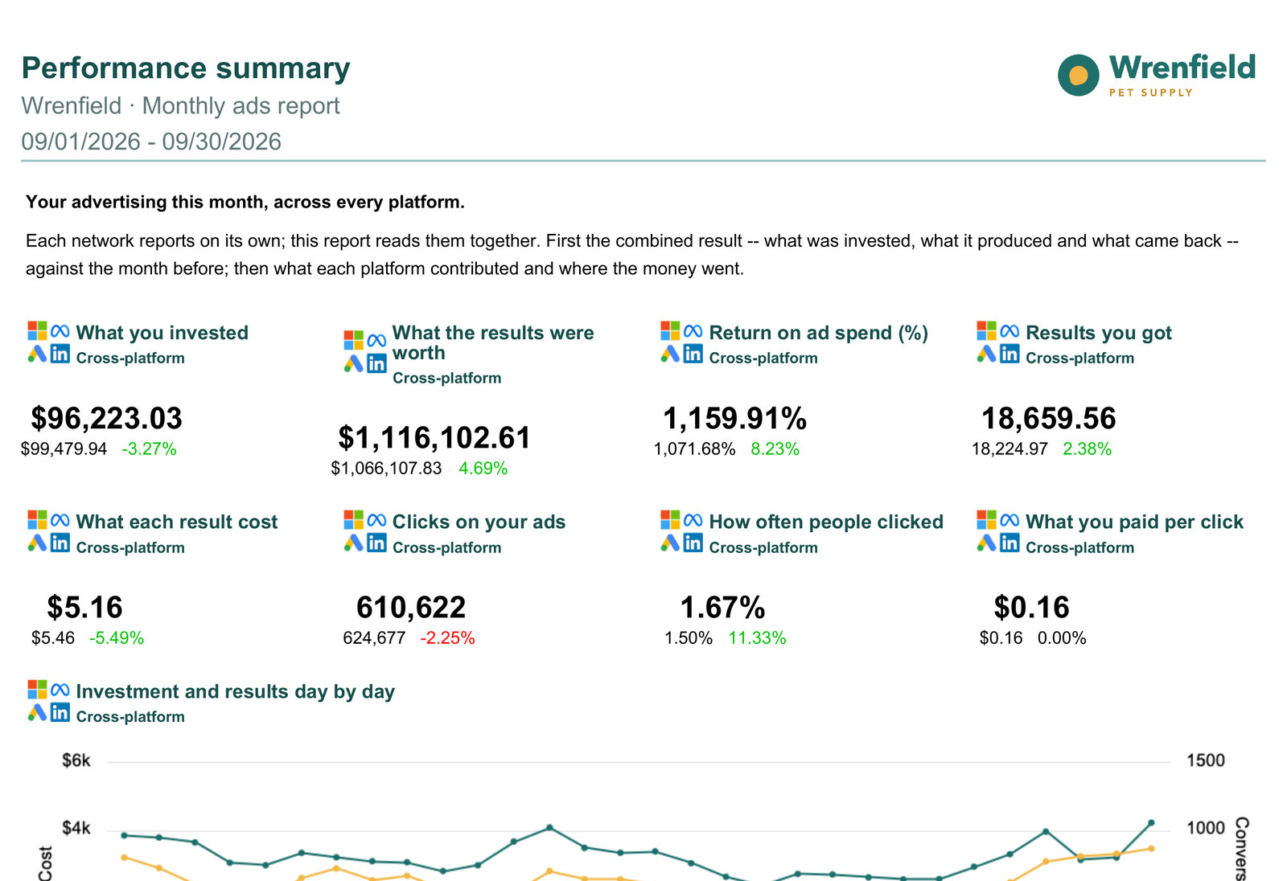The width and height of the screenshot is (1287, 881).
Task: Click the Wrenfield Pet Supply logo
Action: [x=1157, y=75]
